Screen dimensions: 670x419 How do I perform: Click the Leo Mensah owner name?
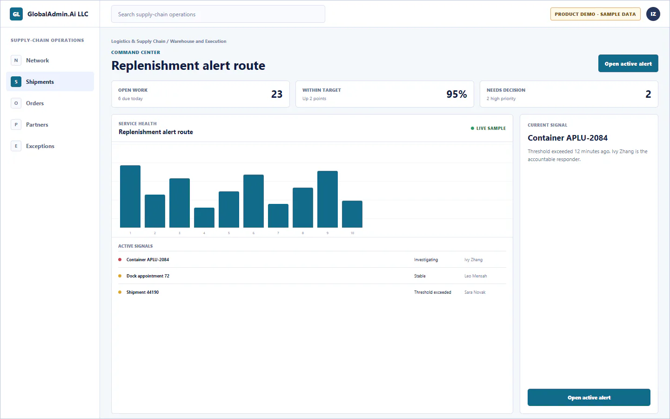point(476,276)
